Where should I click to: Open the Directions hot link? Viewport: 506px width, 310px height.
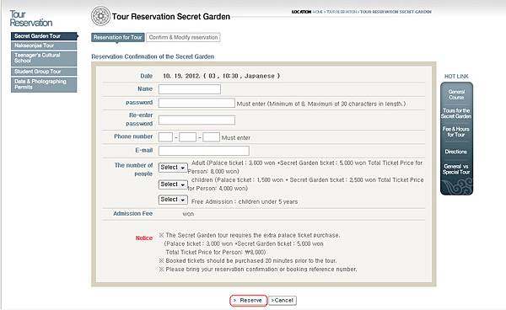pyautogui.click(x=456, y=152)
